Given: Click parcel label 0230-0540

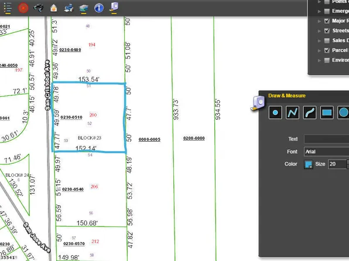Looking at the screenshot, I should [x=73, y=190].
